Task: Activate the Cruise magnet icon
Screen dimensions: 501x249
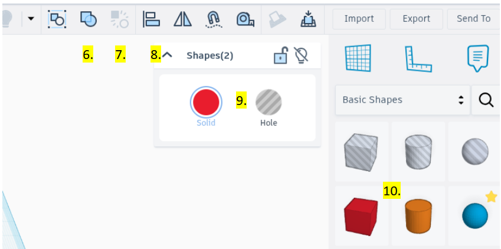Action: pos(213,19)
